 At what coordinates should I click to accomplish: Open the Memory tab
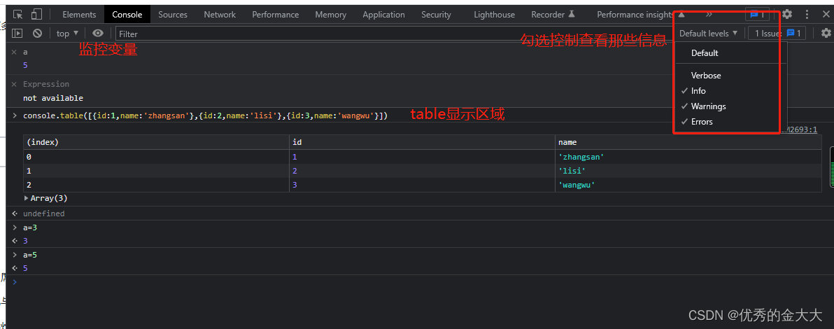(330, 15)
